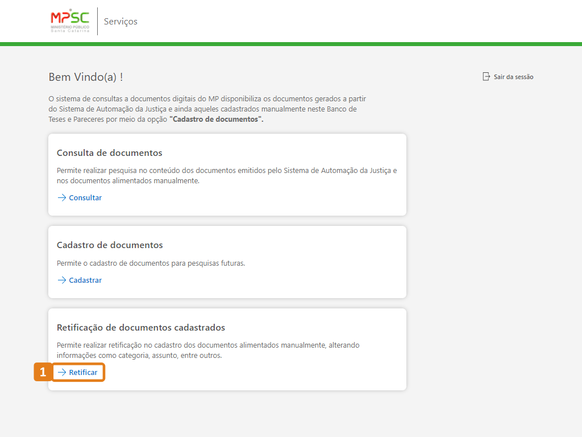Click the orange number 1 step badge
Image resolution: width=582 pixels, height=437 pixels.
(43, 373)
